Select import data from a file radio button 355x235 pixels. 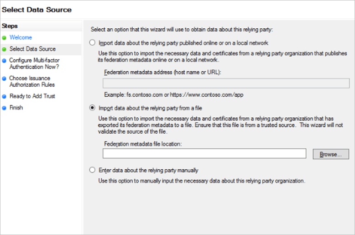pos(92,108)
